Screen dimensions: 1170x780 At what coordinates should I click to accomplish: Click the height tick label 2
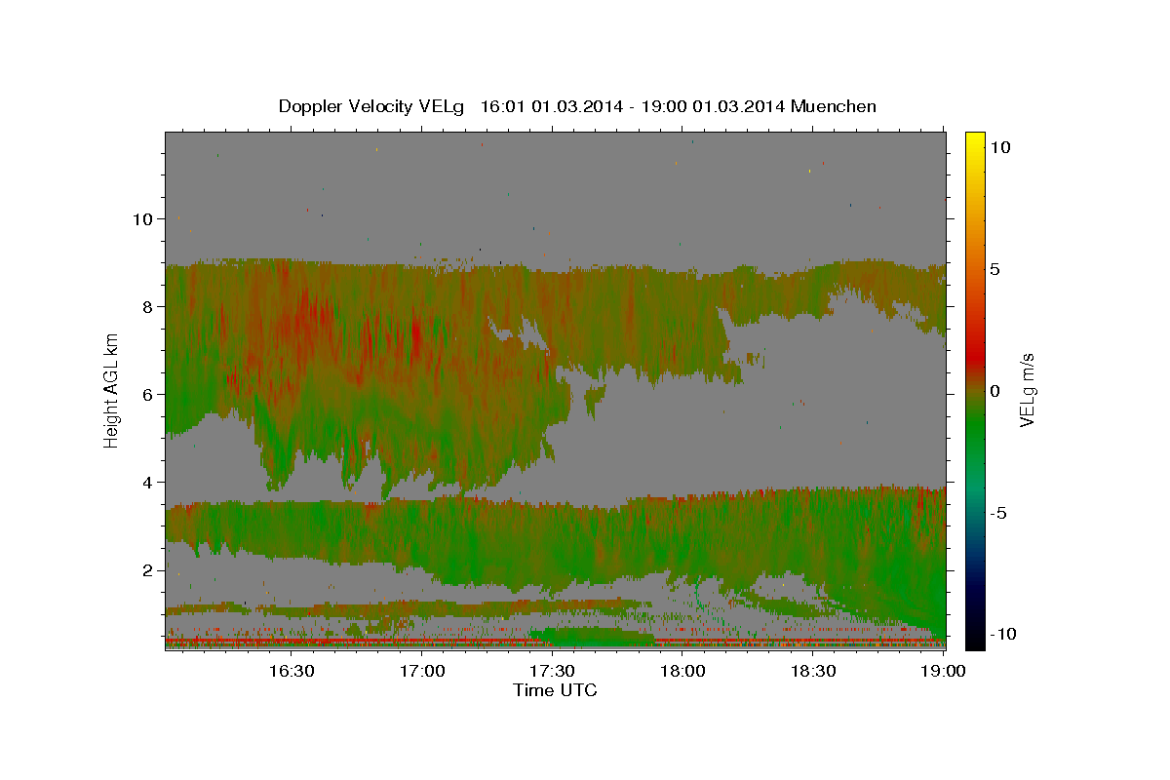(148, 569)
